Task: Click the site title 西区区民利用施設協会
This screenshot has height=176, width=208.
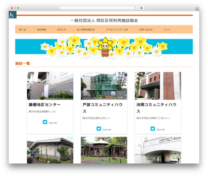Action: pyautogui.click(x=104, y=20)
